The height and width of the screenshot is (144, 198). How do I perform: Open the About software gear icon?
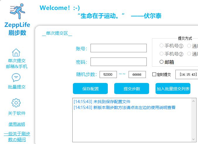click(16, 103)
